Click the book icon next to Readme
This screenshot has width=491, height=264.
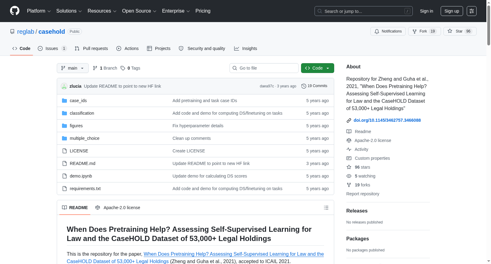coord(349,132)
